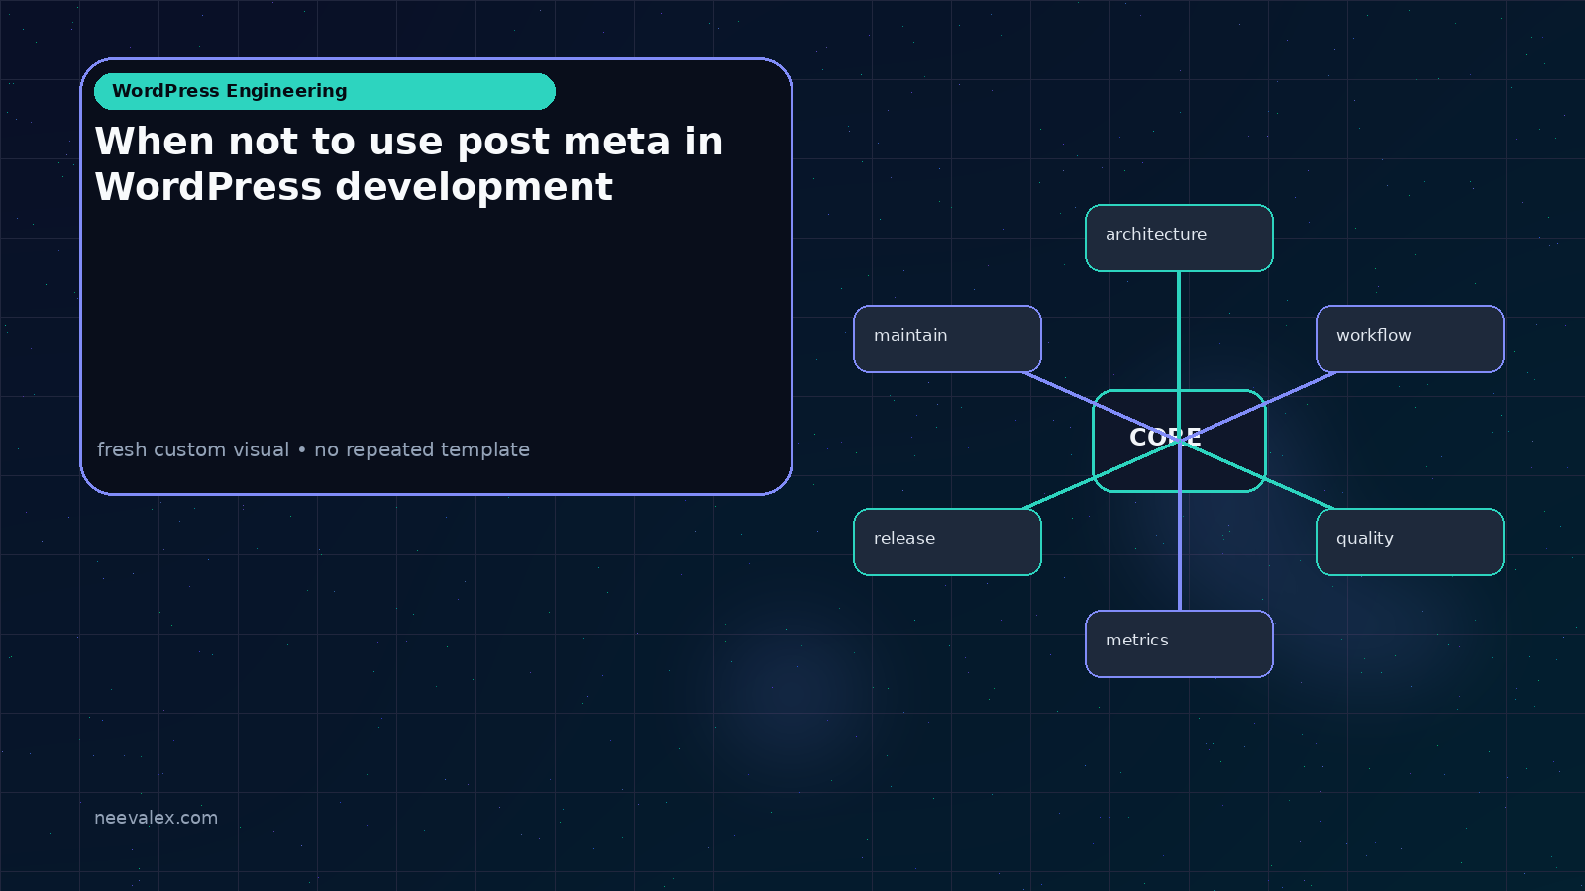This screenshot has height=891, width=1585.
Task: Select the quality node
Action: (x=1410, y=542)
